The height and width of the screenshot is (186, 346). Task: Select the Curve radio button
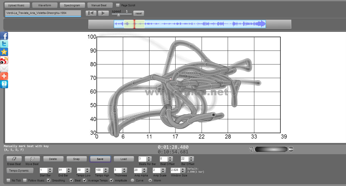coord(132,180)
